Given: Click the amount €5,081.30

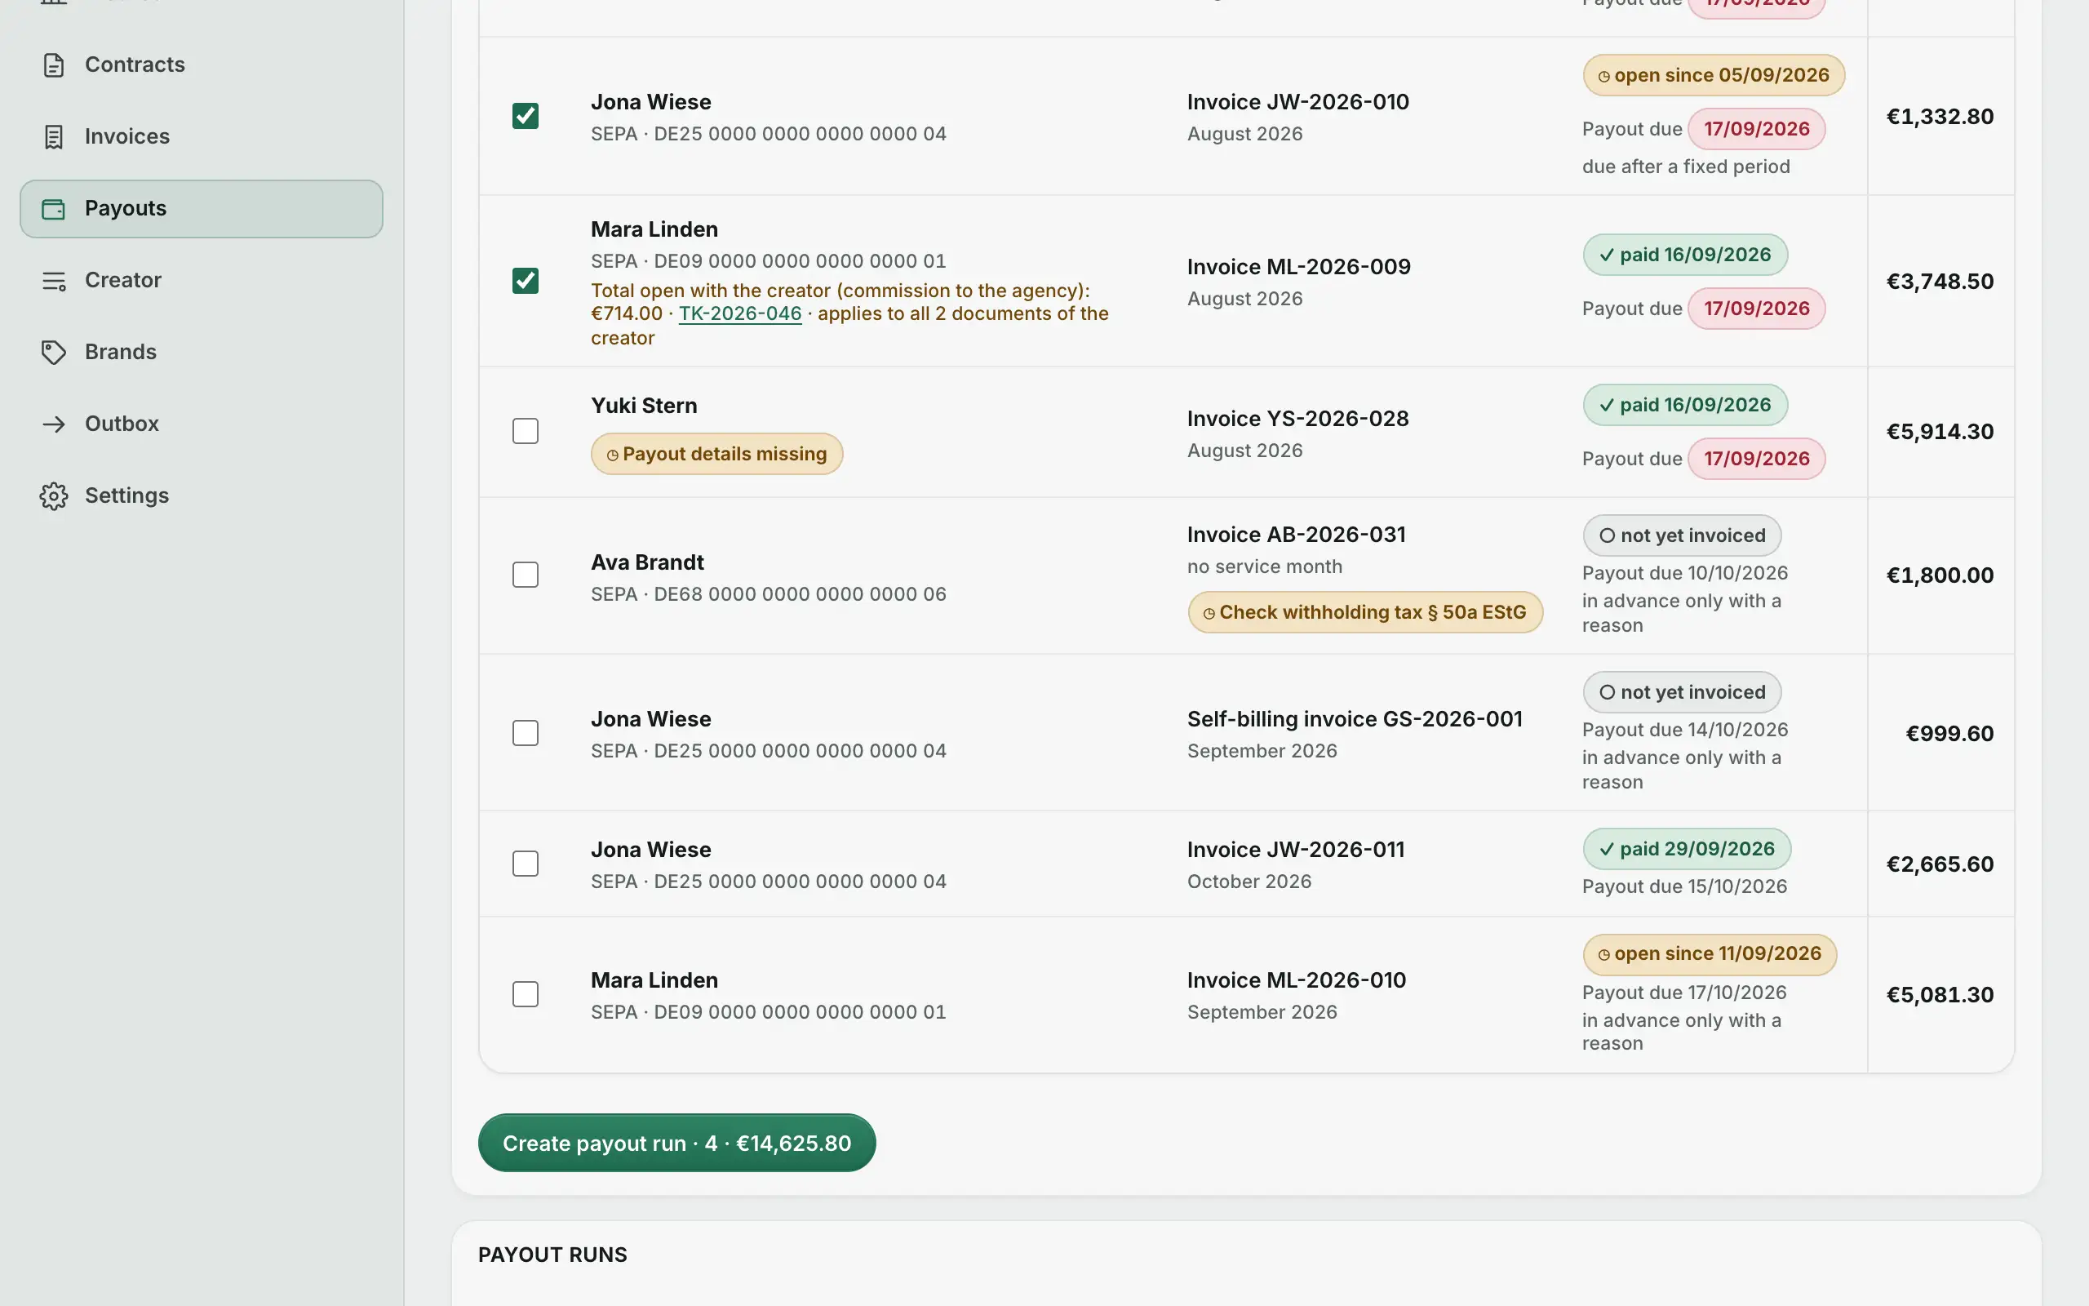Looking at the screenshot, I should click(x=1940, y=995).
